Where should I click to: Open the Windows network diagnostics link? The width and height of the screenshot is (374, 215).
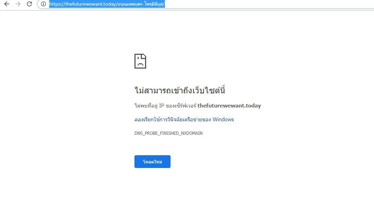tap(184, 120)
